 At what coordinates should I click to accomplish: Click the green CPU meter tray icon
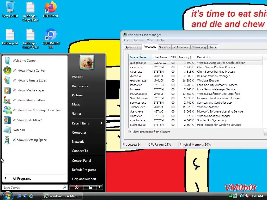coord(230,196)
